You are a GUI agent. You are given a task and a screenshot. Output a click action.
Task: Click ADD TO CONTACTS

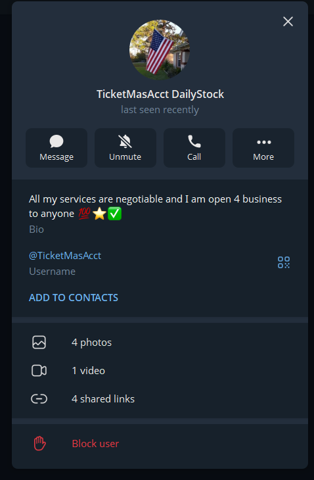(x=74, y=298)
